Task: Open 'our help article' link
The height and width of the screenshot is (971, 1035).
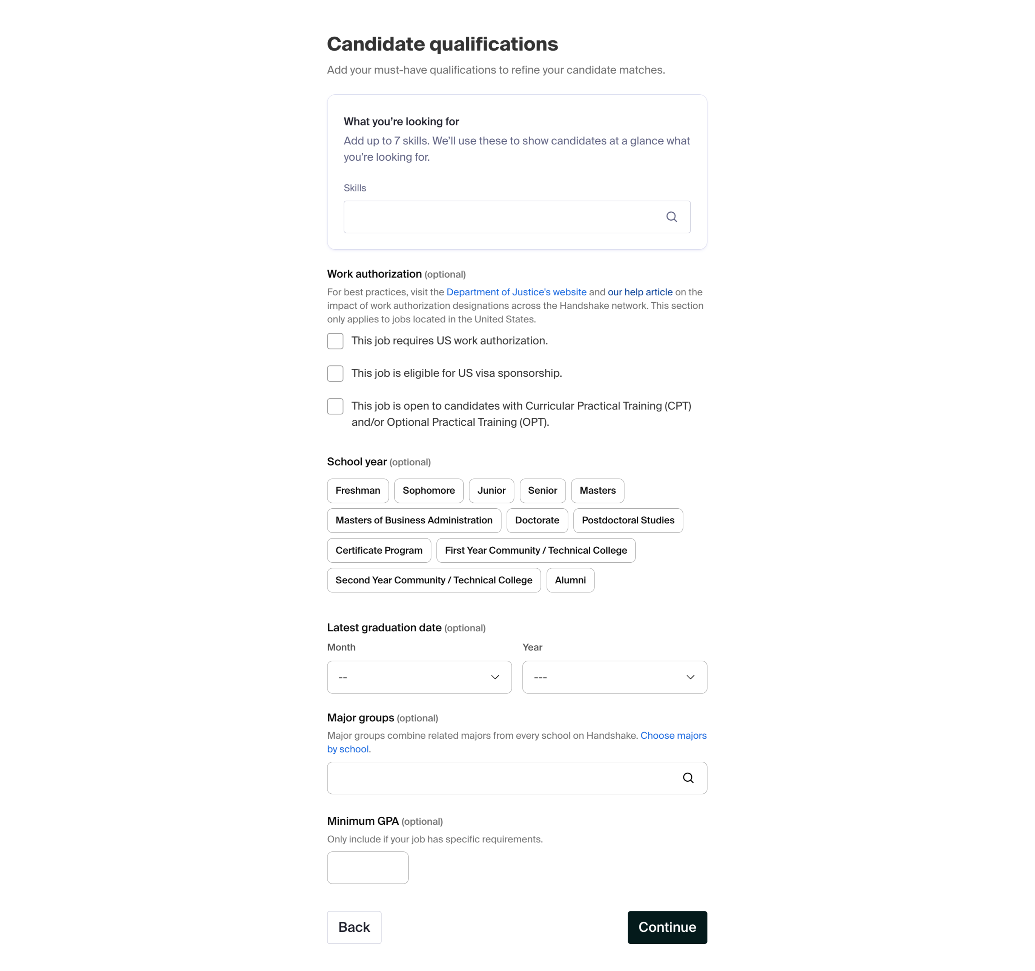Action: [x=640, y=292]
